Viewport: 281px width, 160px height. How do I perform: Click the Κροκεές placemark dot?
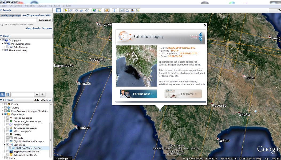click(212, 103)
